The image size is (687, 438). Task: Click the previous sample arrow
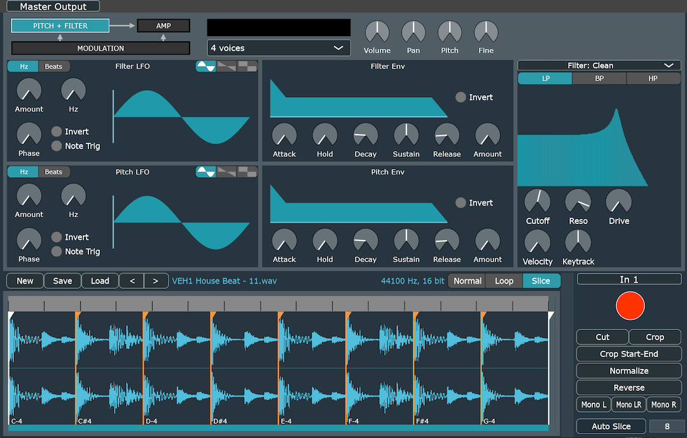(x=132, y=281)
